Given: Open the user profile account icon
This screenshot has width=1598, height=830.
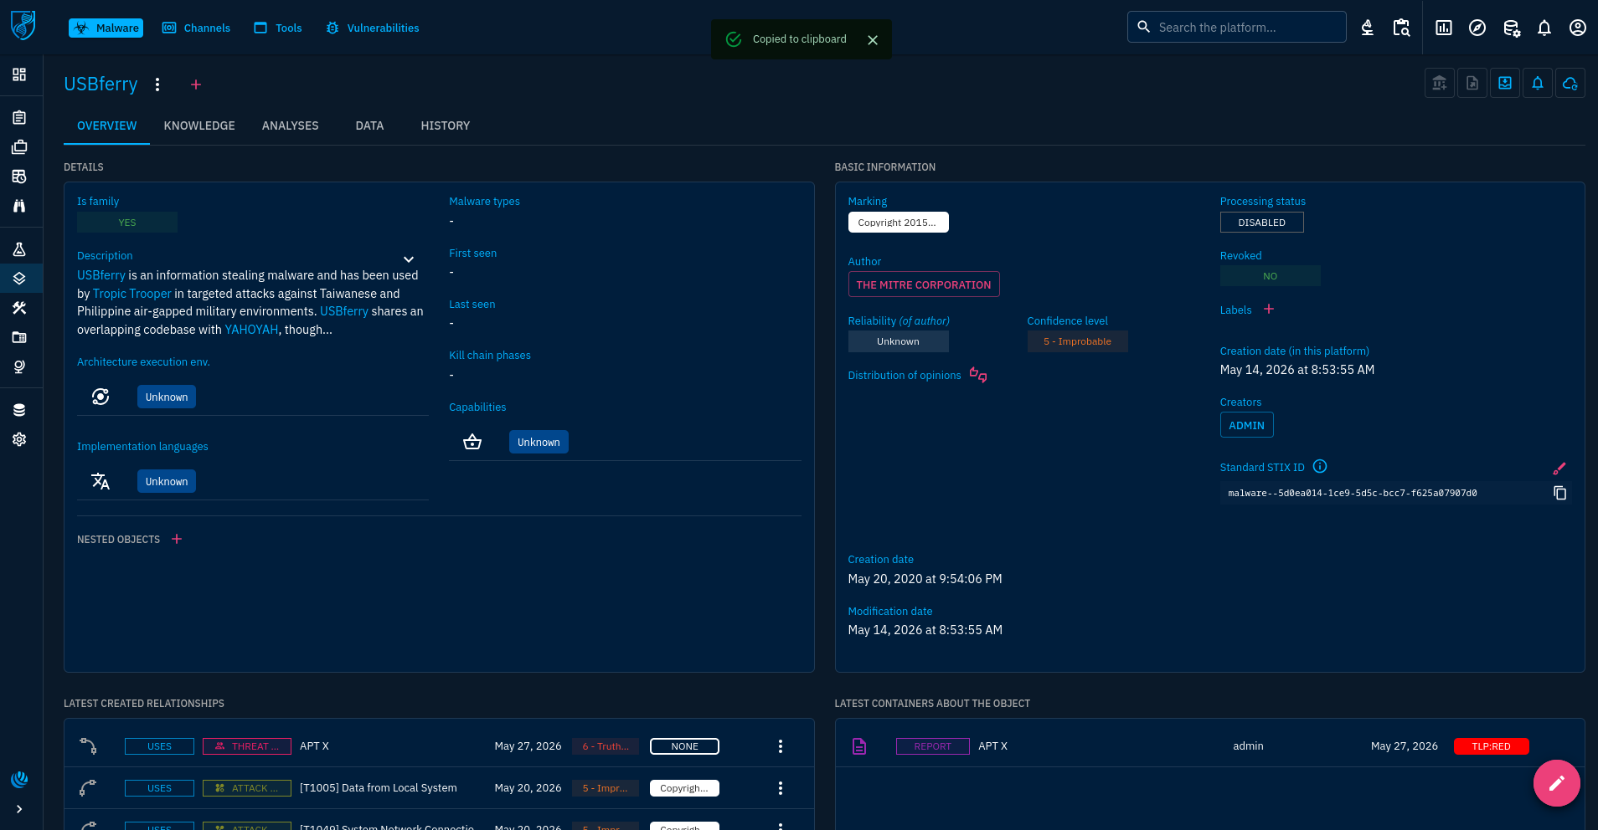Looking at the screenshot, I should point(1578,28).
